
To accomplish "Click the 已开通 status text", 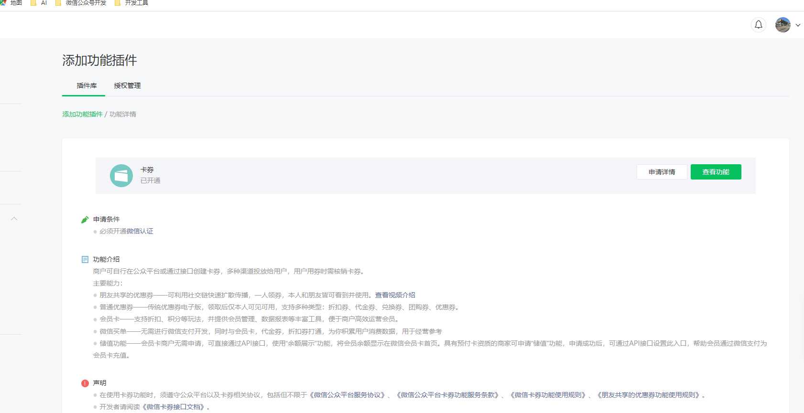I will (x=151, y=180).
